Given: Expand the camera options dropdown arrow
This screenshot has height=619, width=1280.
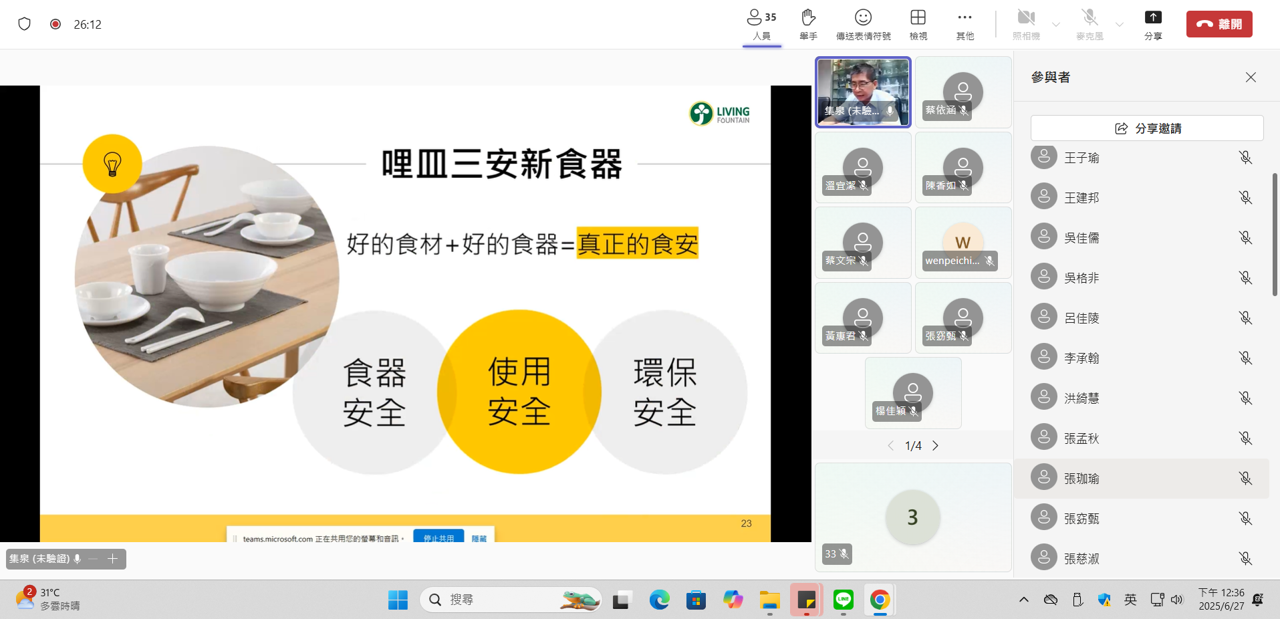Looking at the screenshot, I should (1056, 25).
